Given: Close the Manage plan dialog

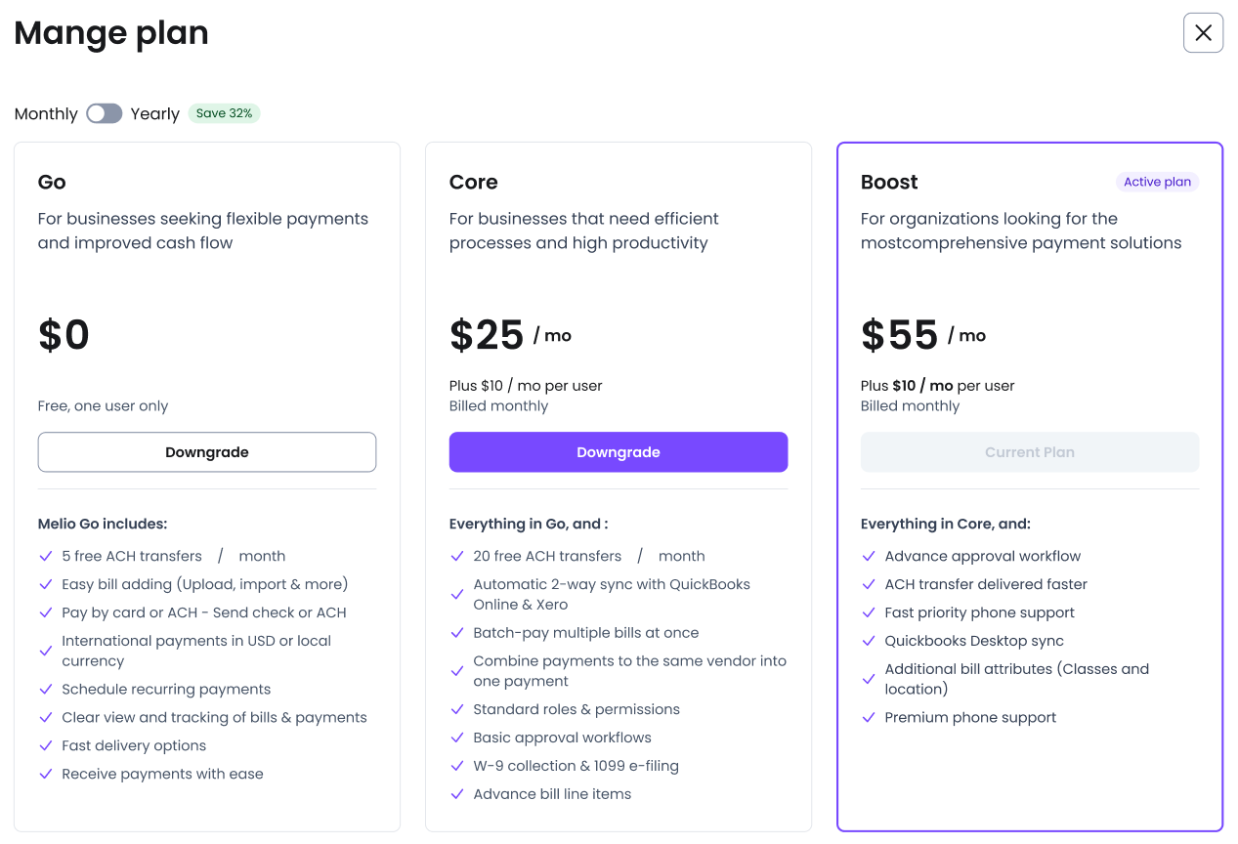Looking at the screenshot, I should (1203, 33).
